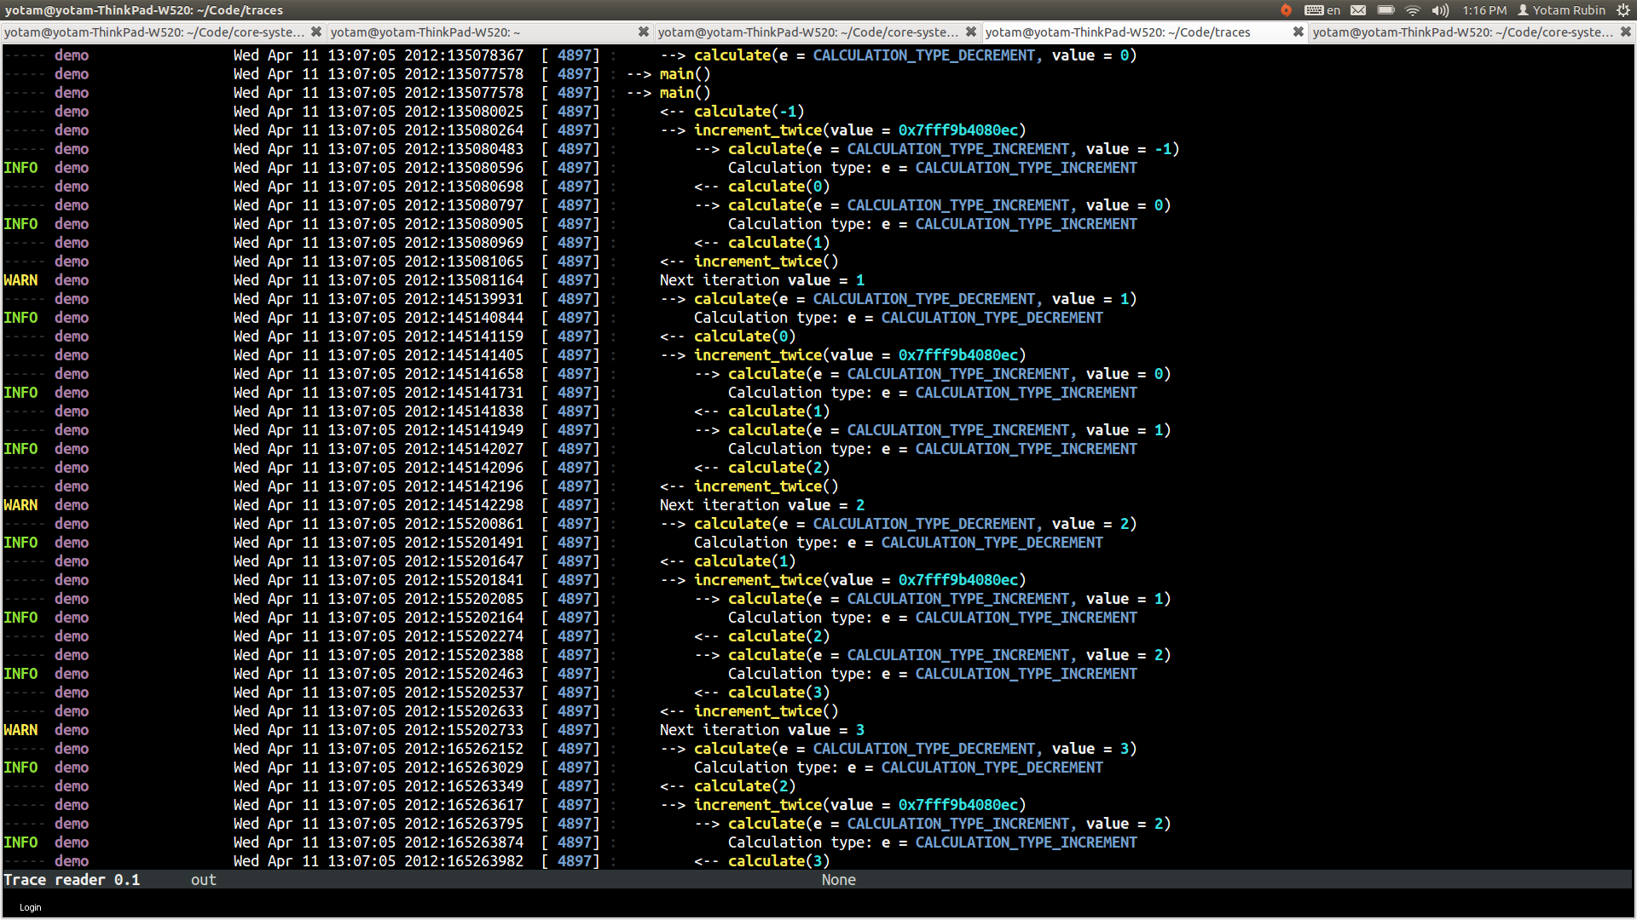
Task: Click '<-- increment_twice()' at timestamp 145142196
Action: tap(749, 486)
